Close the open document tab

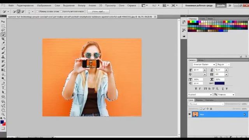click(155, 16)
